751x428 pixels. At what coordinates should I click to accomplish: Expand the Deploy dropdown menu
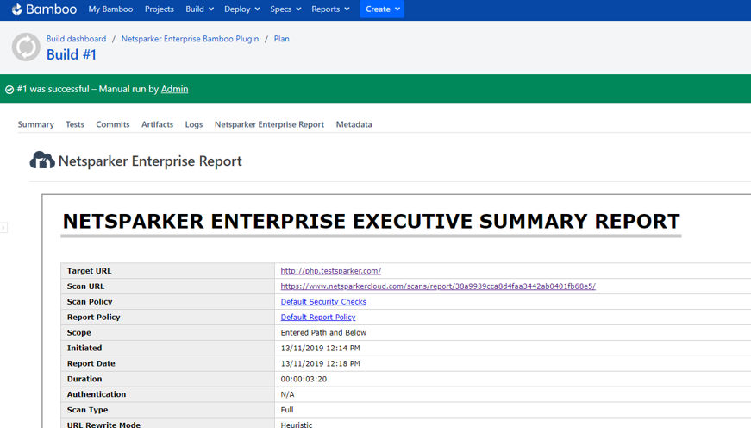(242, 9)
